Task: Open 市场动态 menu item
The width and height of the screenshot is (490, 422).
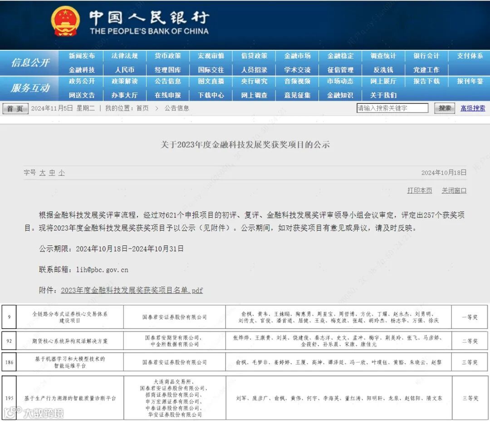Action: point(340,81)
